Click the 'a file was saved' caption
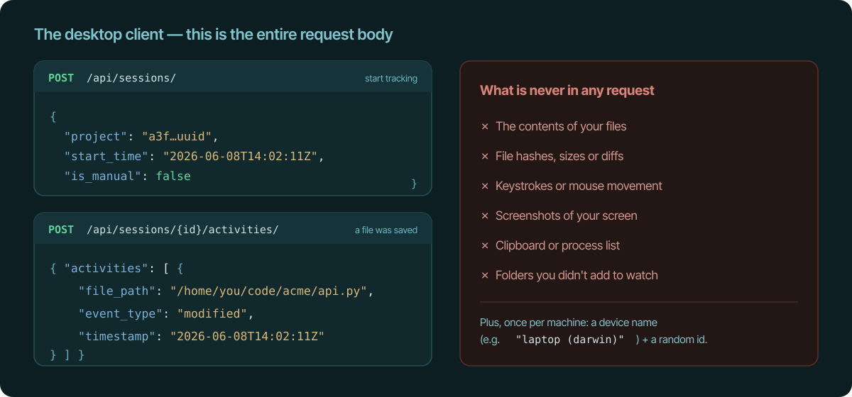The height and width of the screenshot is (397, 852). pos(386,230)
